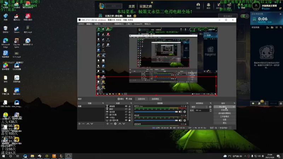The height and width of the screenshot is (159, 283).
Task: Open the help question mark next to 云顶之弈 lobby
Action: (135, 16)
